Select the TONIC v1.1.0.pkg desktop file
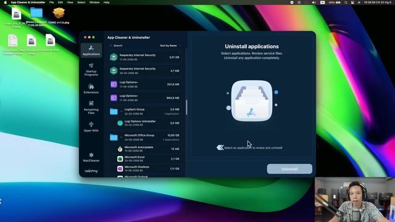Screen dimensions: 395x222 [x=59, y=15]
